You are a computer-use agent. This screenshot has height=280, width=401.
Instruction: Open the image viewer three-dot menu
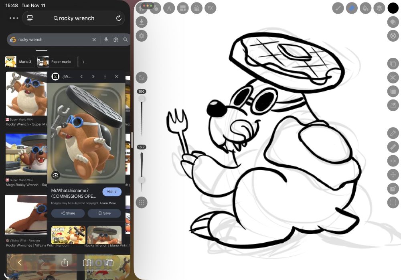point(105,76)
